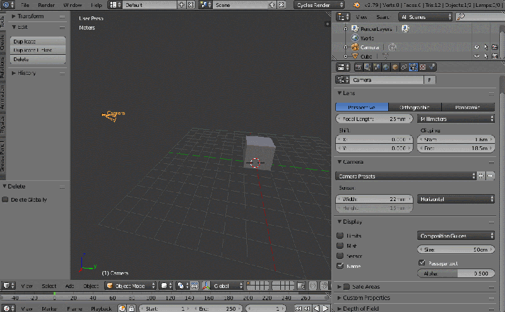Viewport: 505px width, 312px height.
Task: Open the World properties tab icon
Action: point(386,67)
